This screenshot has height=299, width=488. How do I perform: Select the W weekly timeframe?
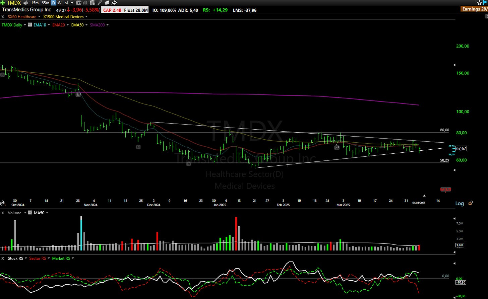[x=60, y=3]
